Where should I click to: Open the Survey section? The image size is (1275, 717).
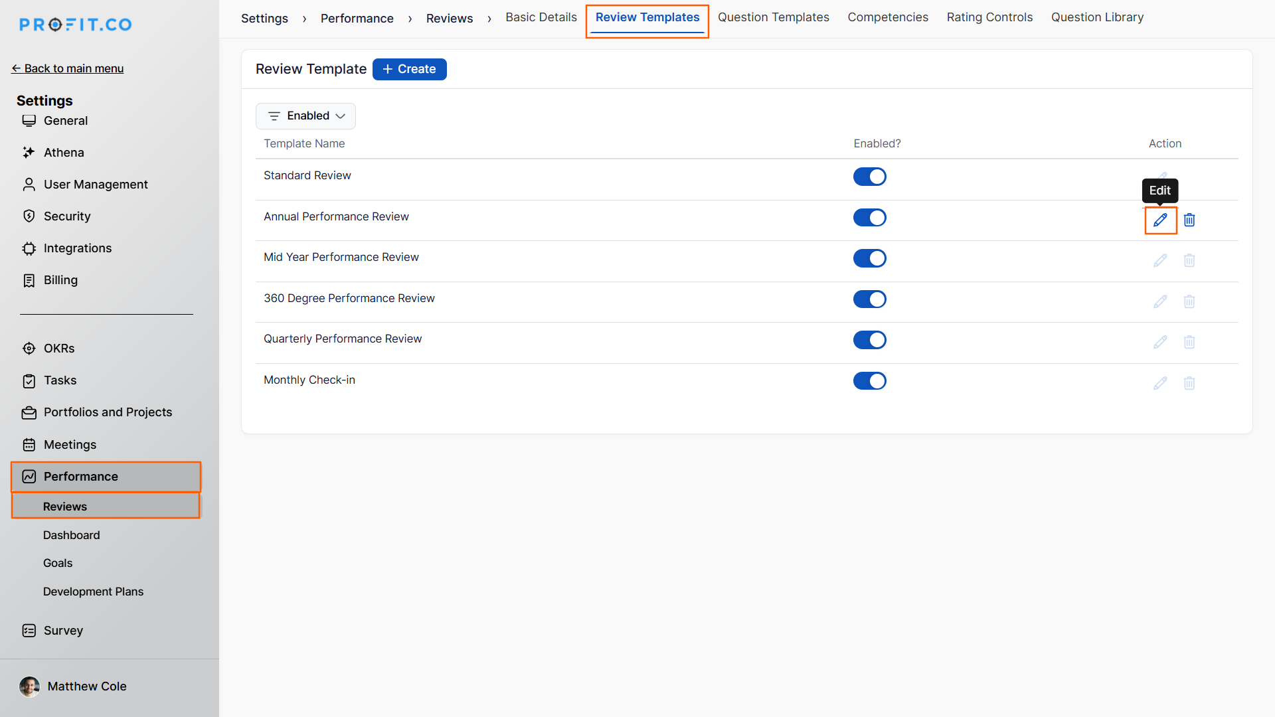(63, 631)
